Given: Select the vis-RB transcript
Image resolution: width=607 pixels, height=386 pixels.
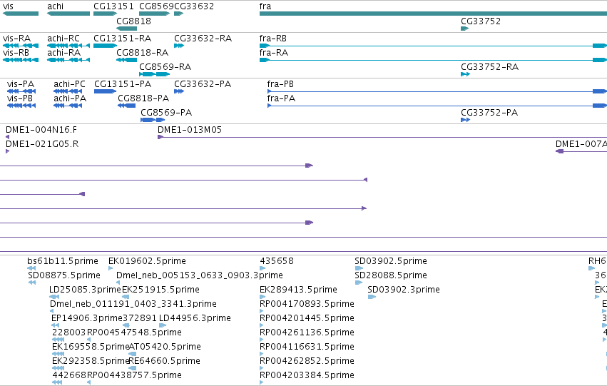Looking at the screenshot, I should (x=21, y=60).
